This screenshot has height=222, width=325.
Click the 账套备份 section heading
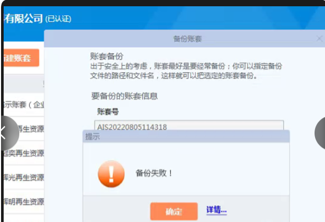(107, 56)
